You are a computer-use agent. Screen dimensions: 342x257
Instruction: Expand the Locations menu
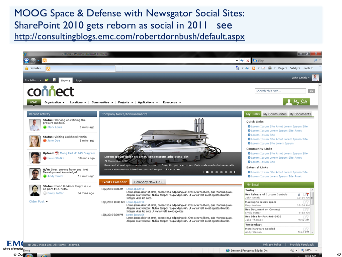(78, 102)
